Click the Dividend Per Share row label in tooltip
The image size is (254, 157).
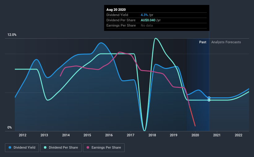121,20
